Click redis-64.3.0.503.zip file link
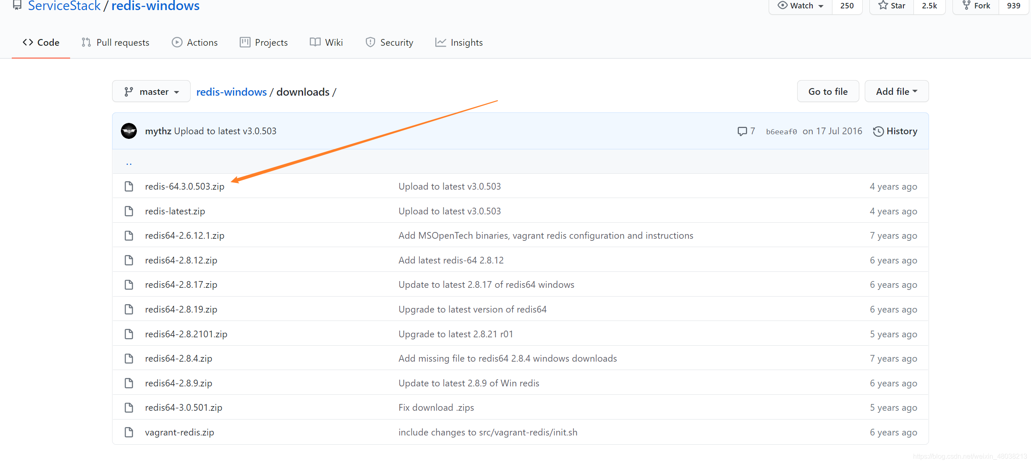Viewport: 1031px width, 464px height. point(184,186)
